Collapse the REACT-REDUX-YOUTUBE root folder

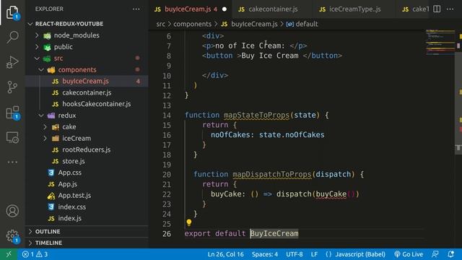click(69, 24)
